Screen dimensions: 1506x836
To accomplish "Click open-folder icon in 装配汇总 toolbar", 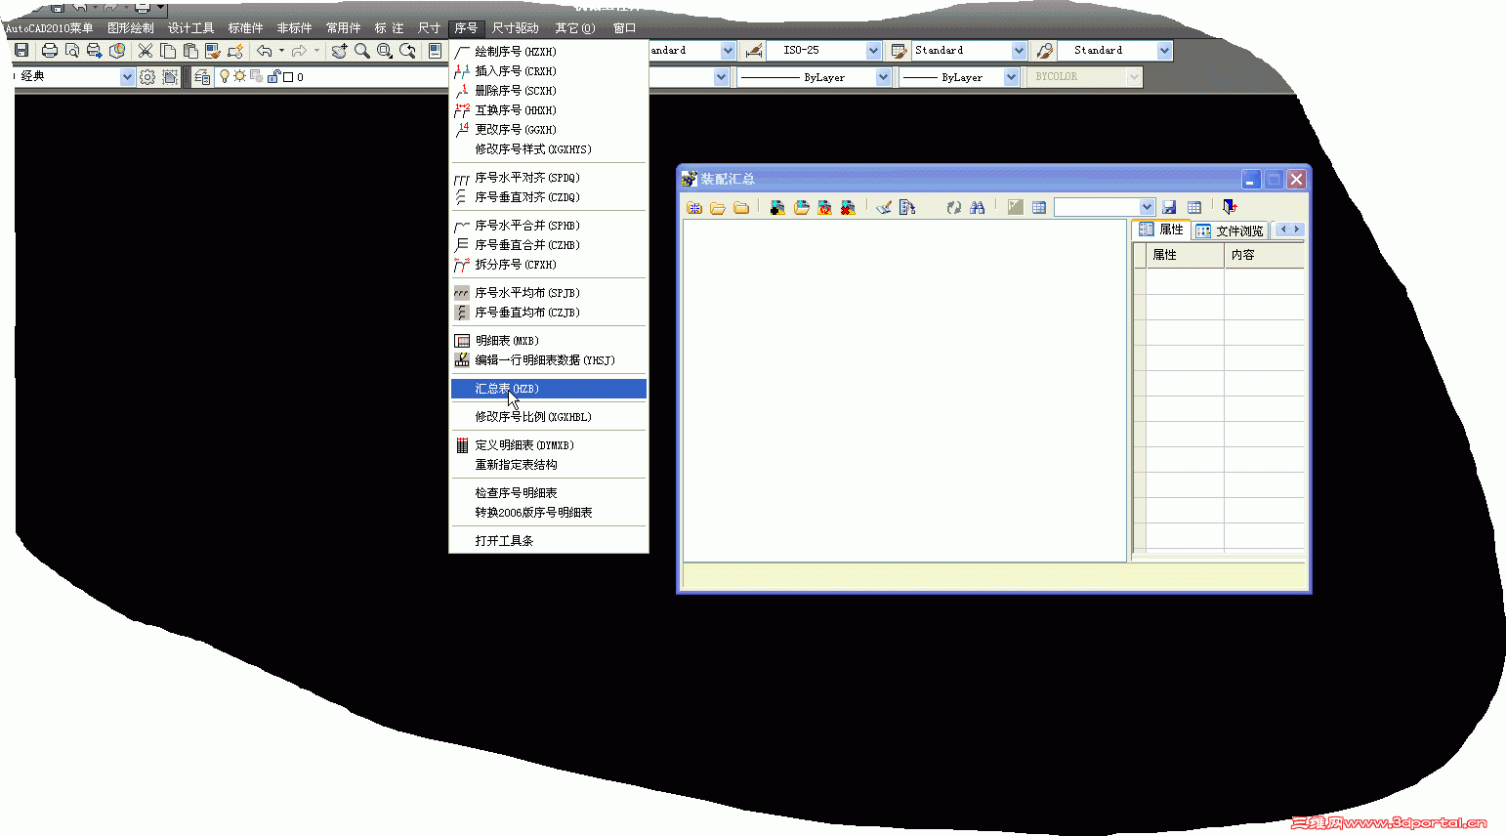I will [x=718, y=207].
